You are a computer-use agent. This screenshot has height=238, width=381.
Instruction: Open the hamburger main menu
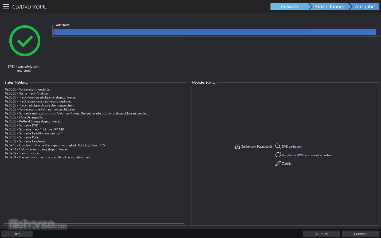click(x=6, y=7)
